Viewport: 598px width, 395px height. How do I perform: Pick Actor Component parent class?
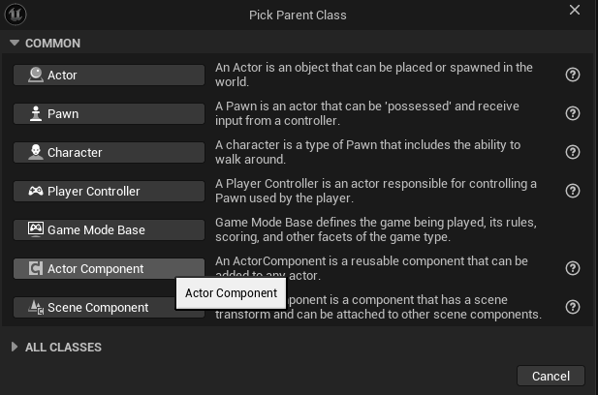[109, 268]
